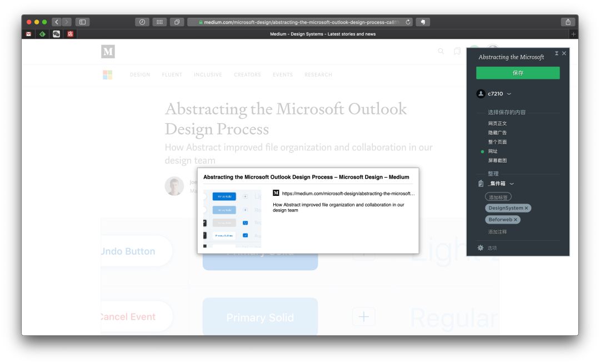Reload the page with the refresh icon
The width and height of the screenshot is (600, 364).
pos(408,22)
